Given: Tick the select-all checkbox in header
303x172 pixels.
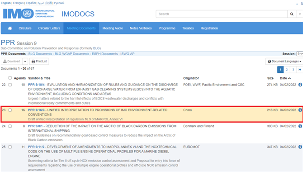Looking at the screenshot, I should (10, 78).
